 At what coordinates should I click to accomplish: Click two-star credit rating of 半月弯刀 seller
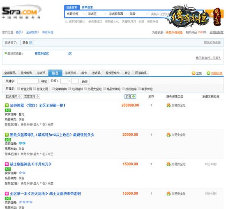pos(22,173)
